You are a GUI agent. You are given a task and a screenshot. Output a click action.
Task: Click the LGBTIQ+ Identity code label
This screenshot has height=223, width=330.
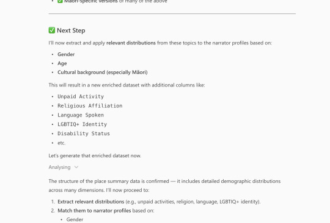pyautogui.click(x=82, y=124)
